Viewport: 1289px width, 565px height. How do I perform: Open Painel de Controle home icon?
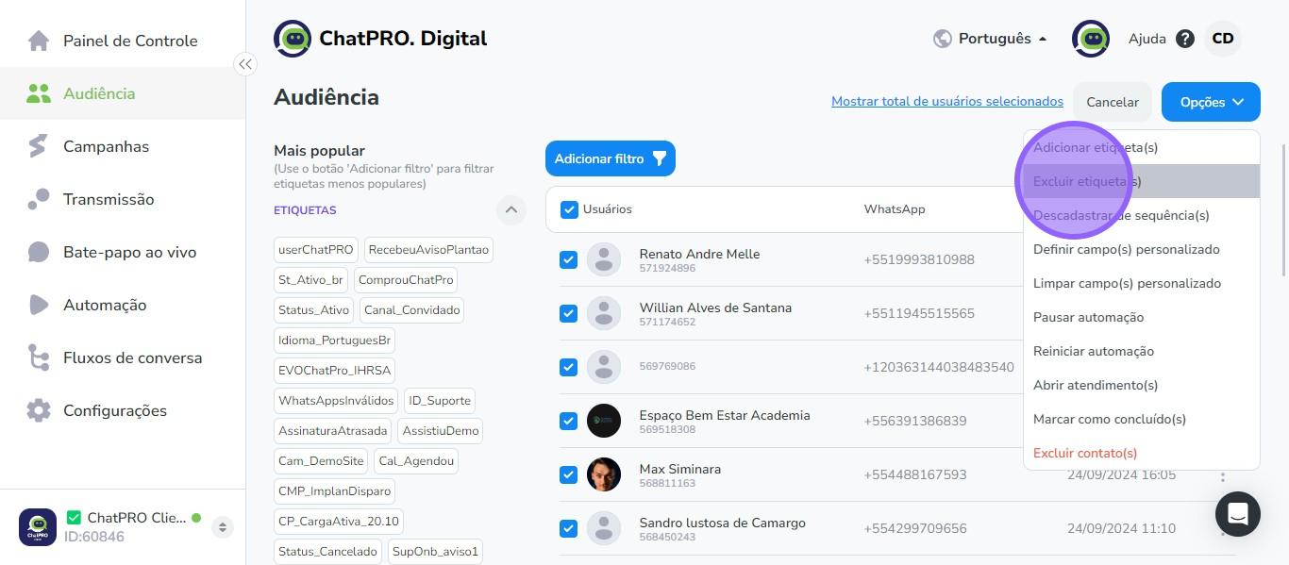(38, 41)
